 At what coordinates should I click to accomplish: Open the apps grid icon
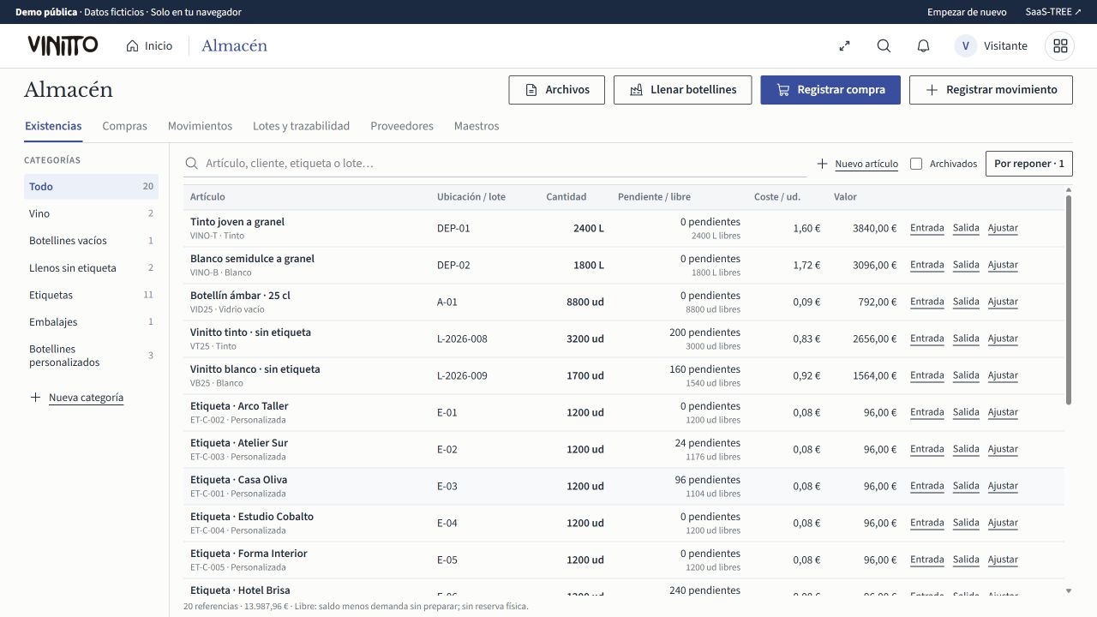pos(1060,46)
